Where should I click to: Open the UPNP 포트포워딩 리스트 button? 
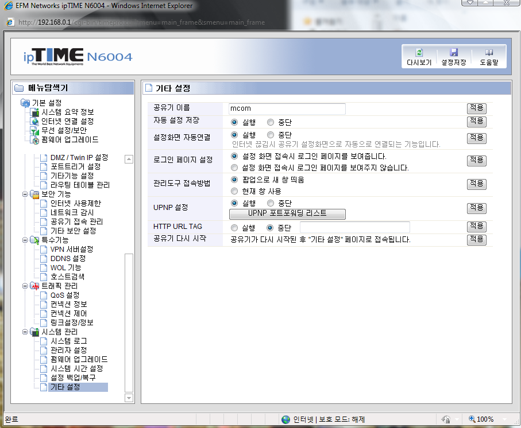click(x=287, y=214)
